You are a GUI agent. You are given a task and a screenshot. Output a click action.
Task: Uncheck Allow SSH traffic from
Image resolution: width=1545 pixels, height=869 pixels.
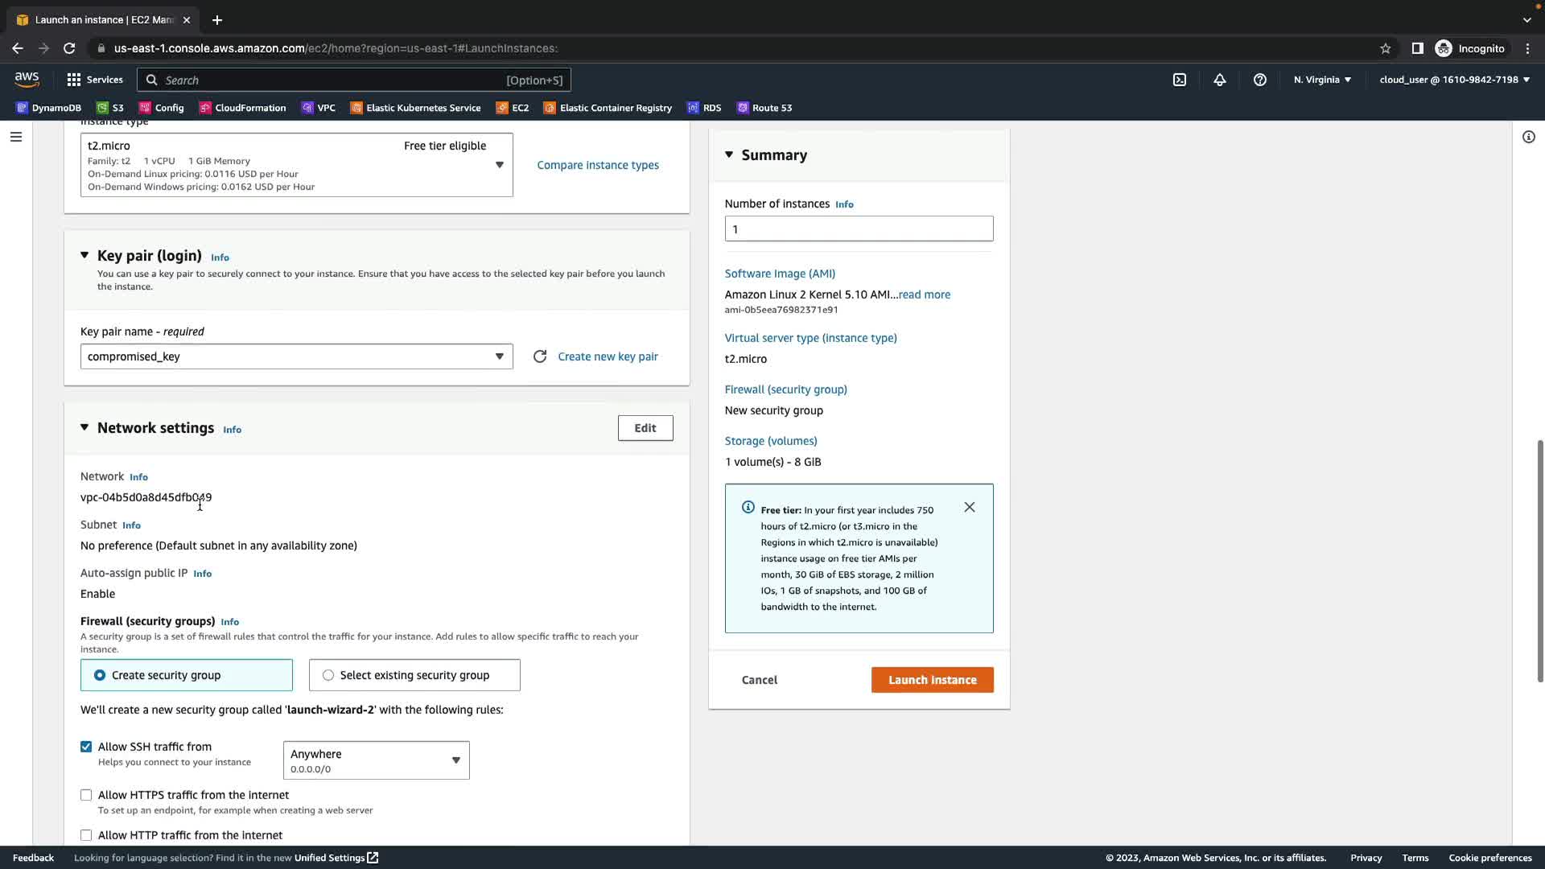86,747
